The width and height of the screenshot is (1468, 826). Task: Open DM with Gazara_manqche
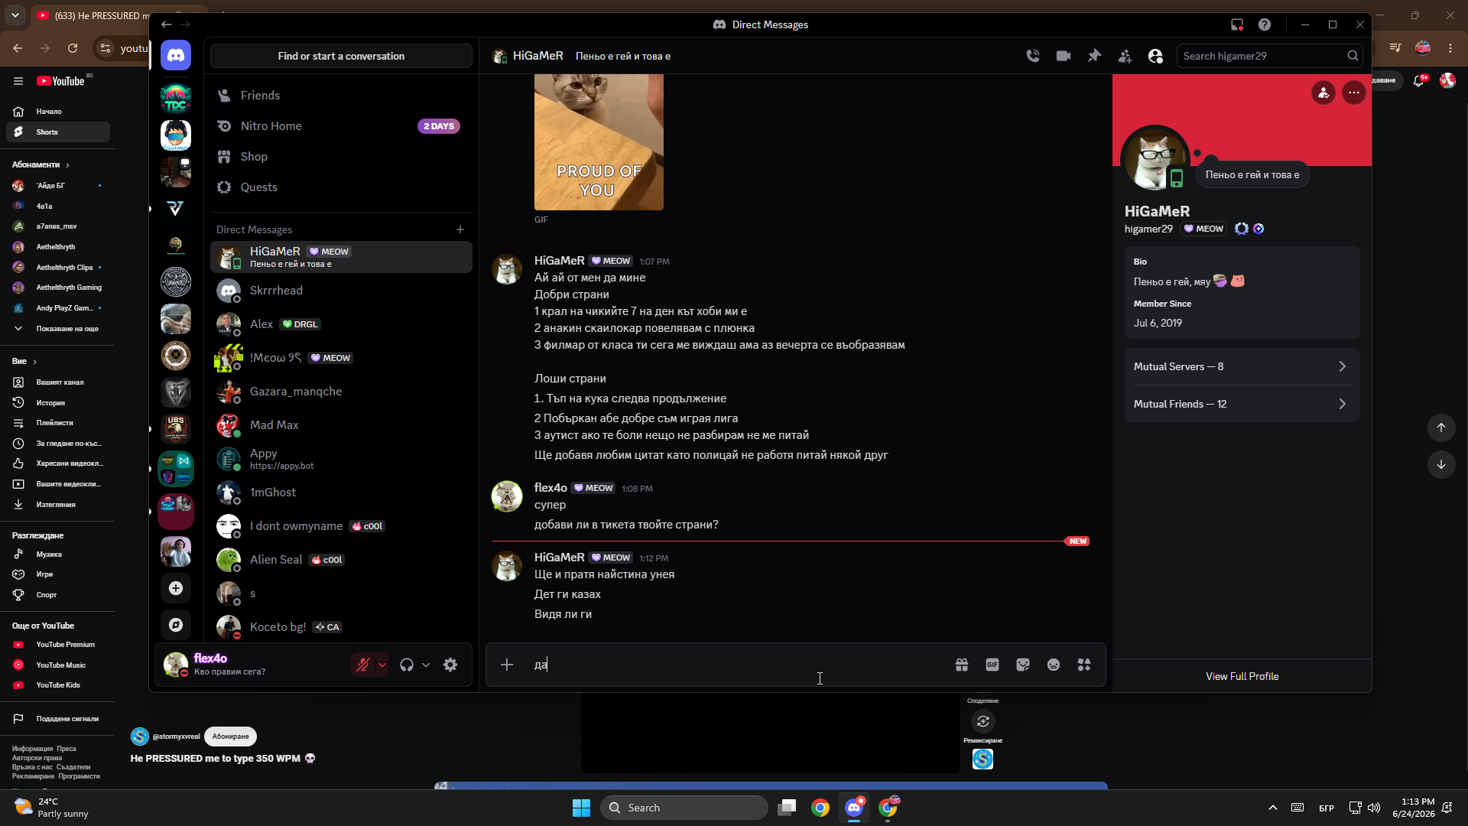(x=341, y=392)
